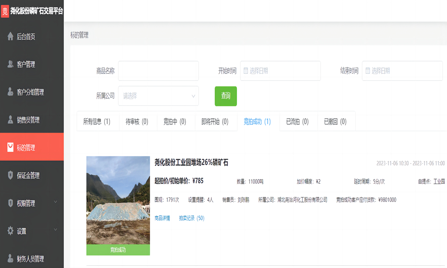Image resolution: width=447 pixels, height=268 pixels.
Task: Click the person icon beside 客户分组管理
Action: click(x=10, y=92)
